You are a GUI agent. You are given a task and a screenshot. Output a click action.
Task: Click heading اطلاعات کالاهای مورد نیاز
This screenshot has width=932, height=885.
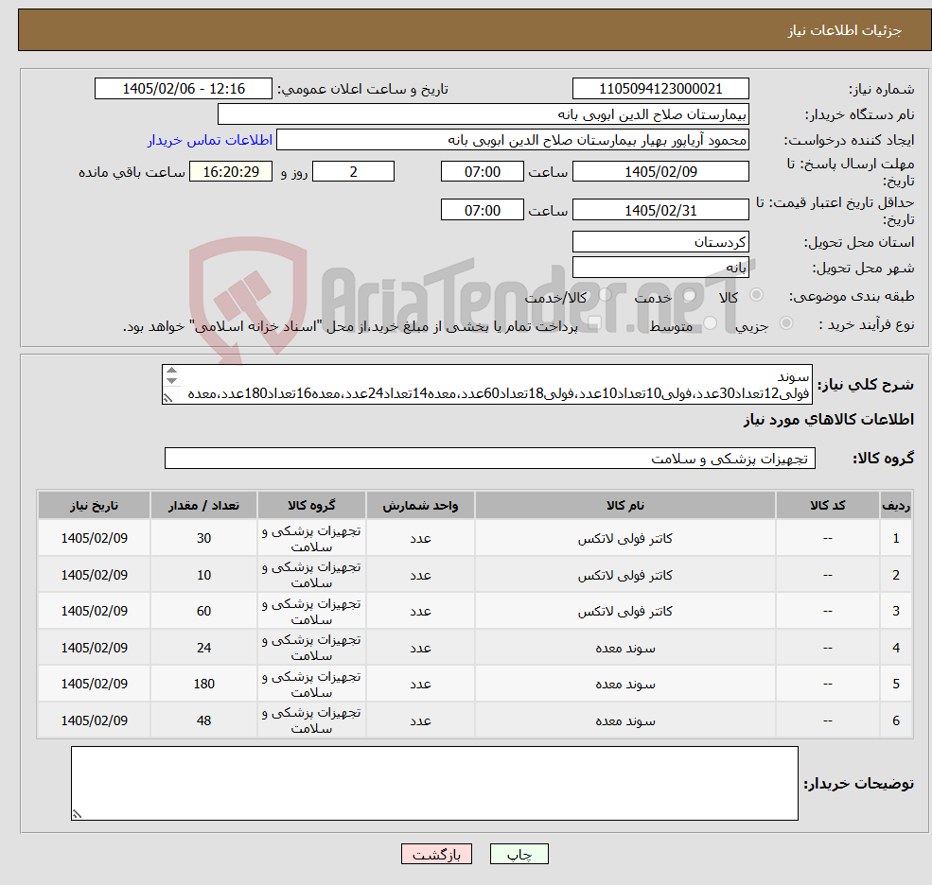[829, 420]
